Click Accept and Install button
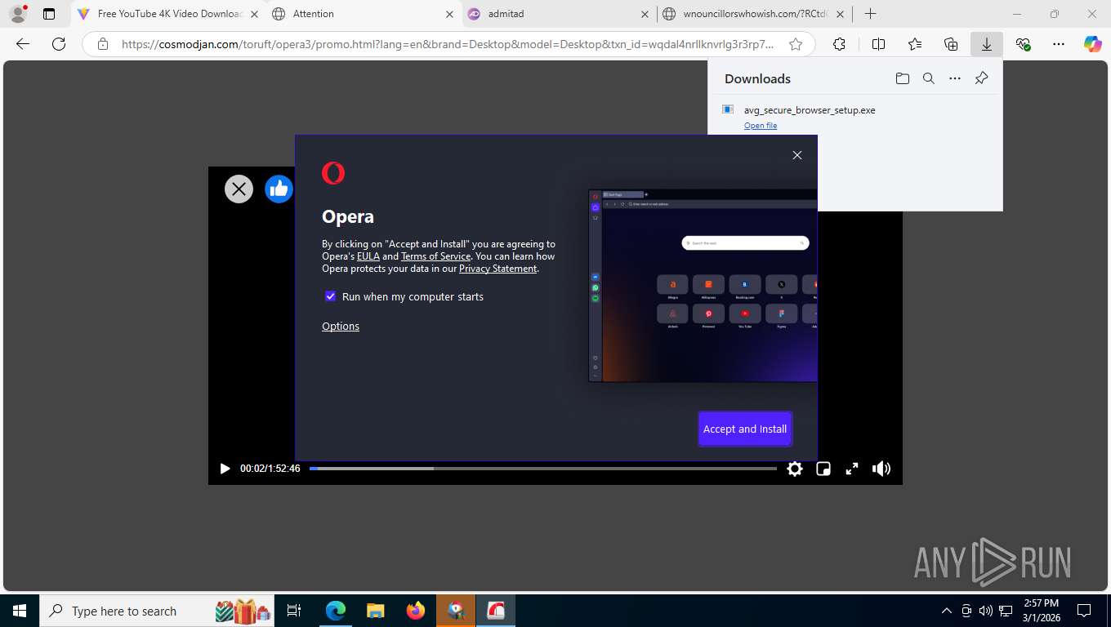Screen dimensions: 1111x627 tap(745, 429)
